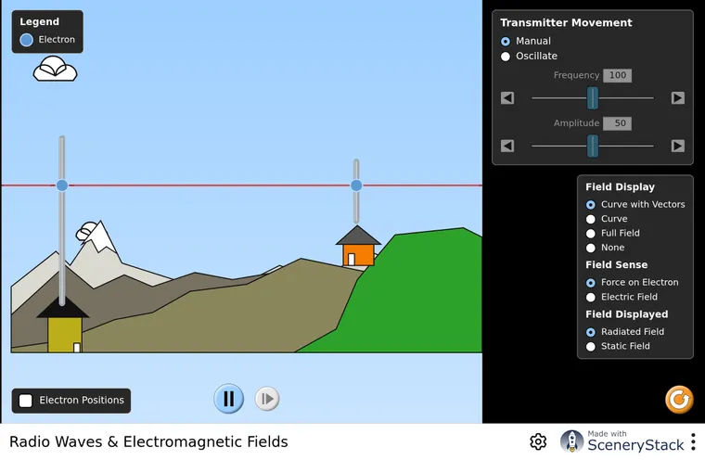
Task: Increase amplitude with right arrow
Action: [677, 146]
